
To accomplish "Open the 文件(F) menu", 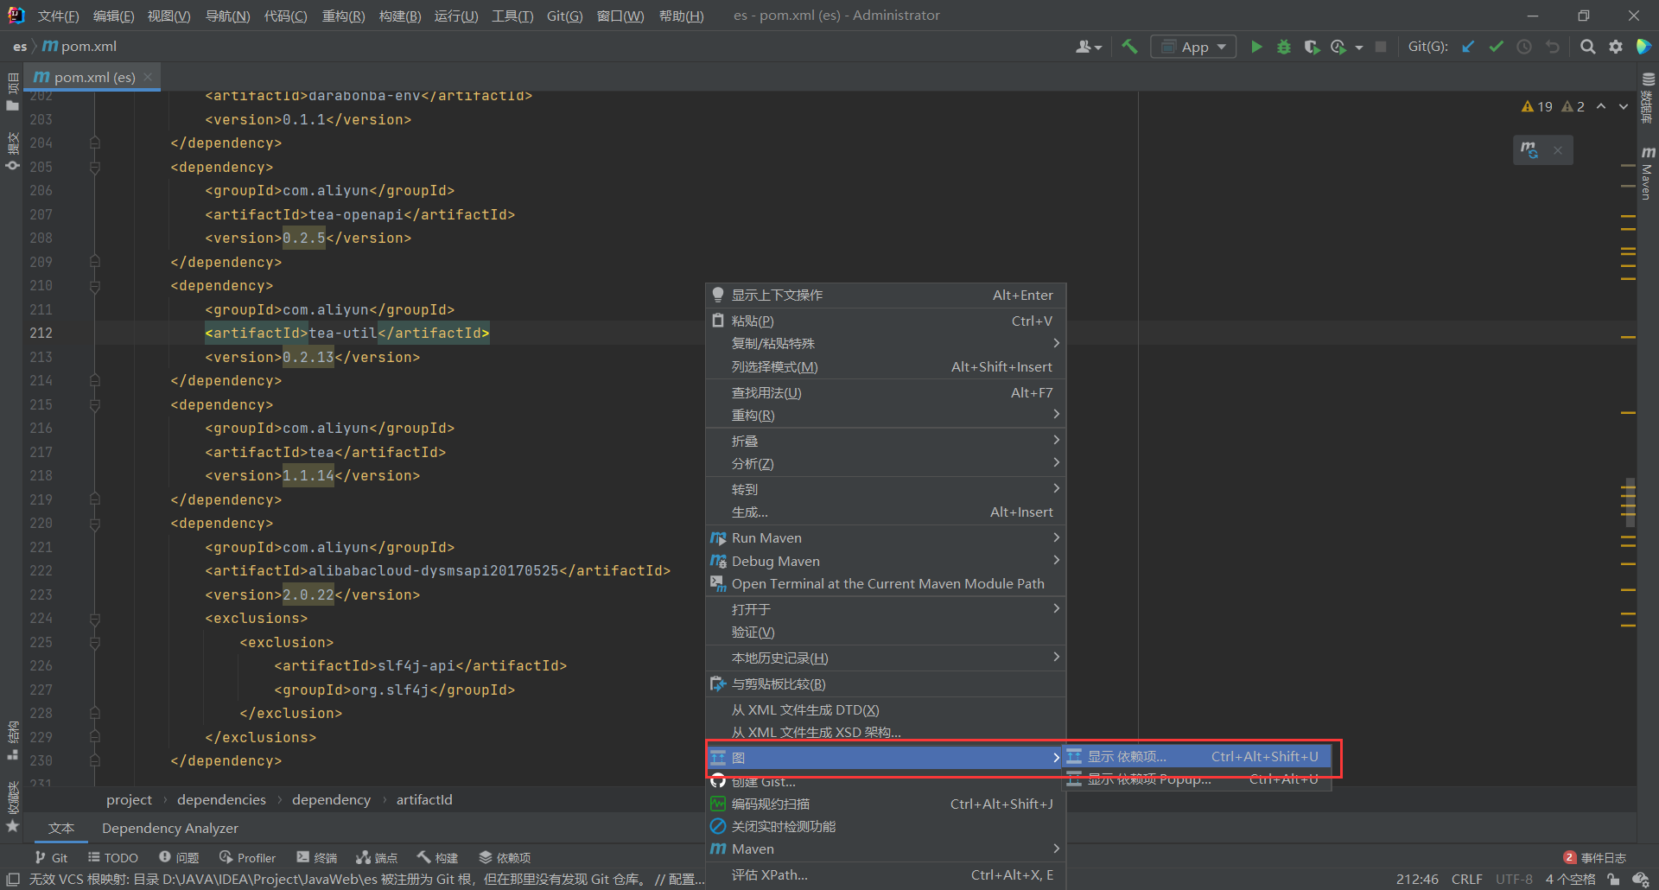I will [58, 16].
